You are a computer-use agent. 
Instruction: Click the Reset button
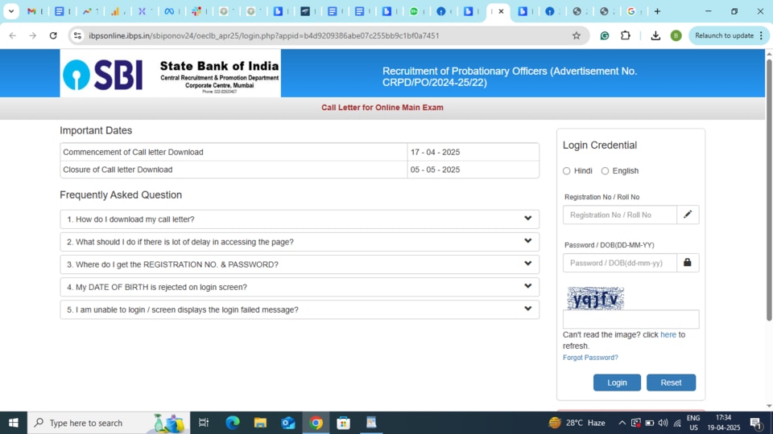point(671,383)
